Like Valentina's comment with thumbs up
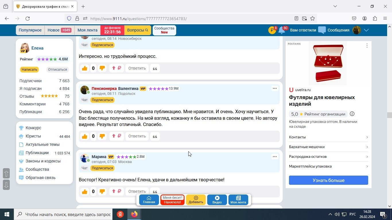This screenshot has width=392, height=220. (84, 136)
